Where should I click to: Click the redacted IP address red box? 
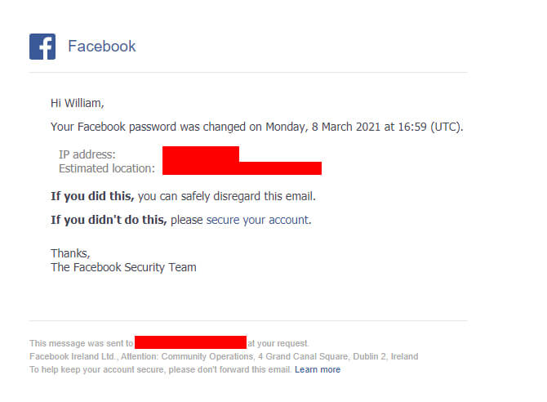pyautogui.click(x=201, y=154)
